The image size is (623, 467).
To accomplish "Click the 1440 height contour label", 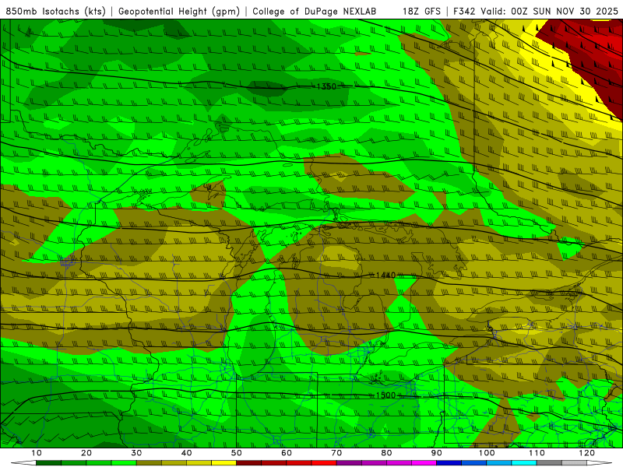I will pyautogui.click(x=385, y=276).
